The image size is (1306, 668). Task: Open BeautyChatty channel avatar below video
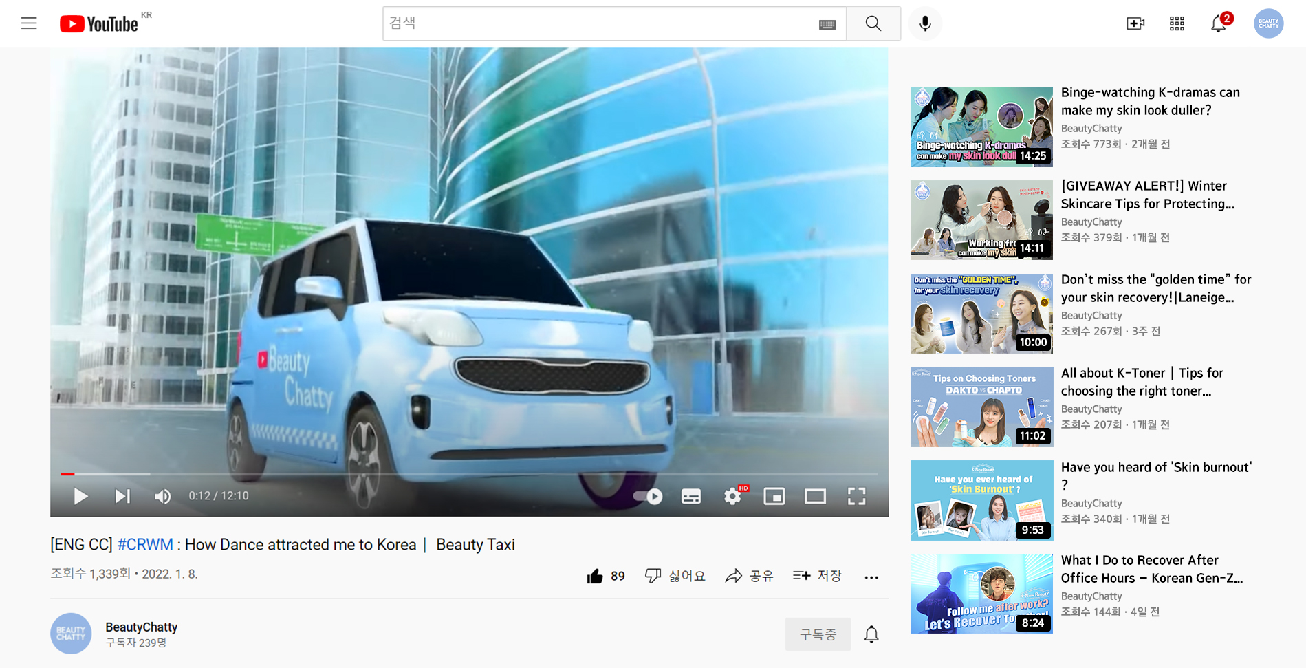coord(71,634)
